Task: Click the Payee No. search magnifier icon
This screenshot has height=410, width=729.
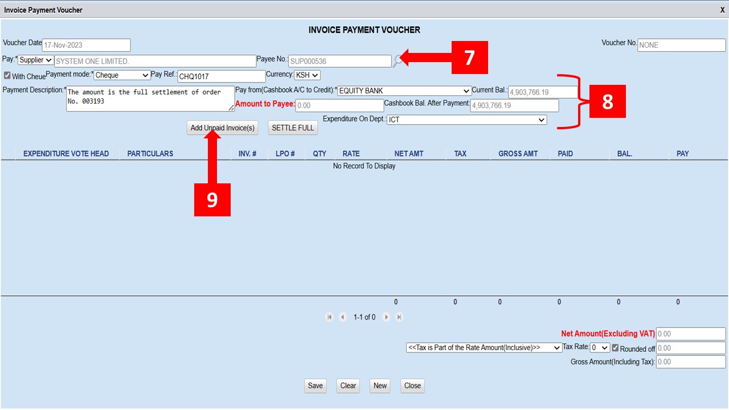Action: (x=398, y=60)
